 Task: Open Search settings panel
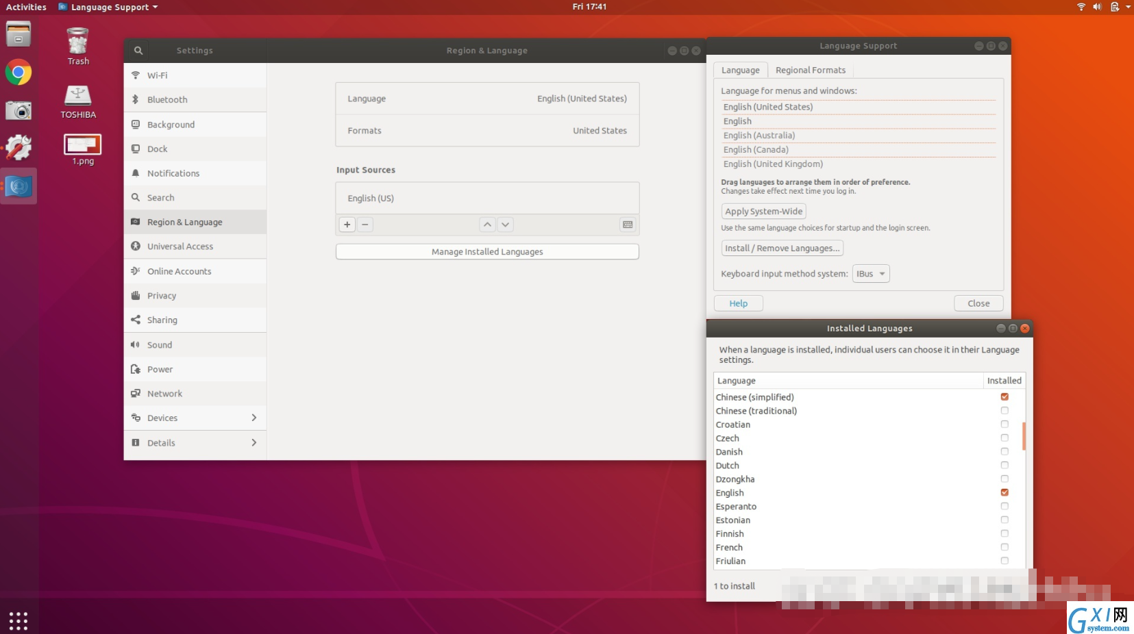click(195, 197)
